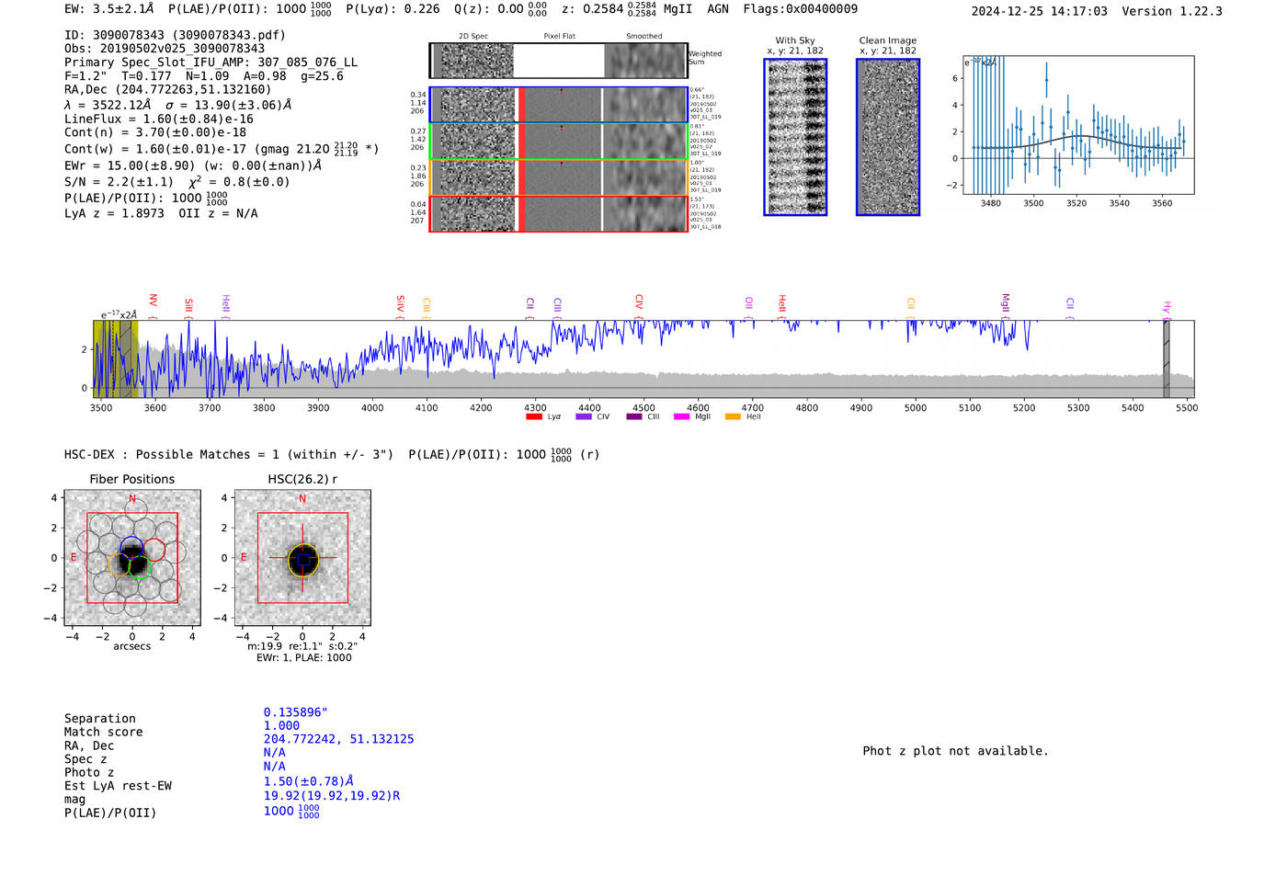Select the Fiber Positions image
1287x876 pixels.
[132, 558]
